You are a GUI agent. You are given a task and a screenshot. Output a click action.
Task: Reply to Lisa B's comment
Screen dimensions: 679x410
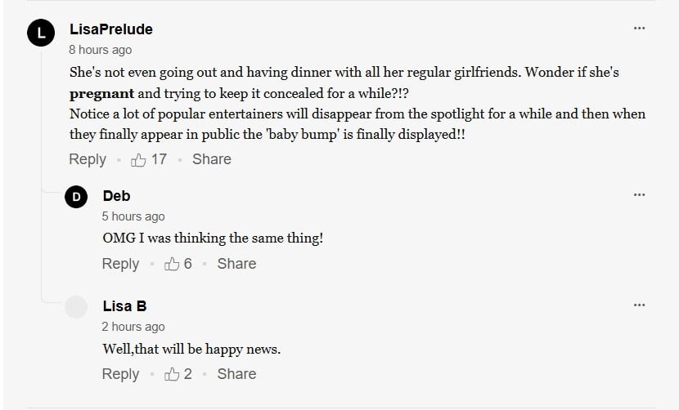[120, 374]
